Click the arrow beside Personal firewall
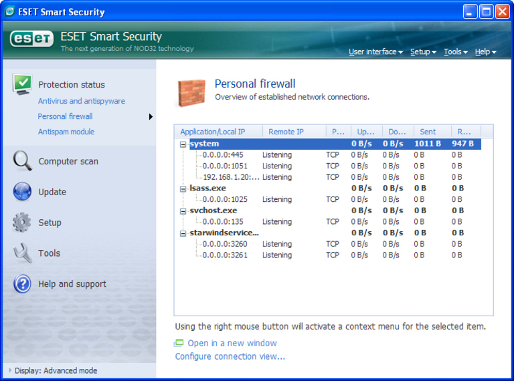This screenshot has height=381, width=514. click(x=151, y=116)
